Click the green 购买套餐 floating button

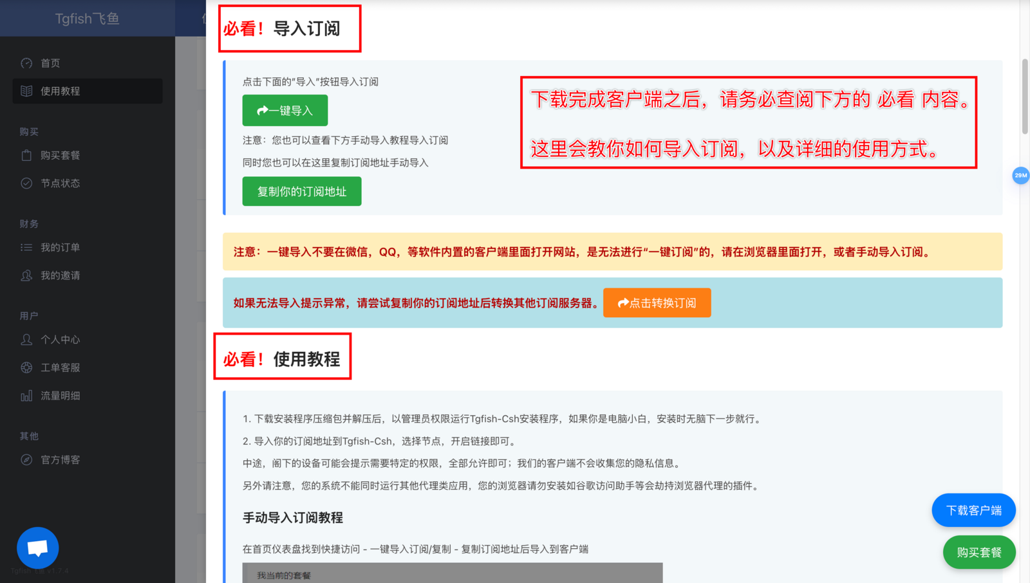pyautogui.click(x=979, y=552)
